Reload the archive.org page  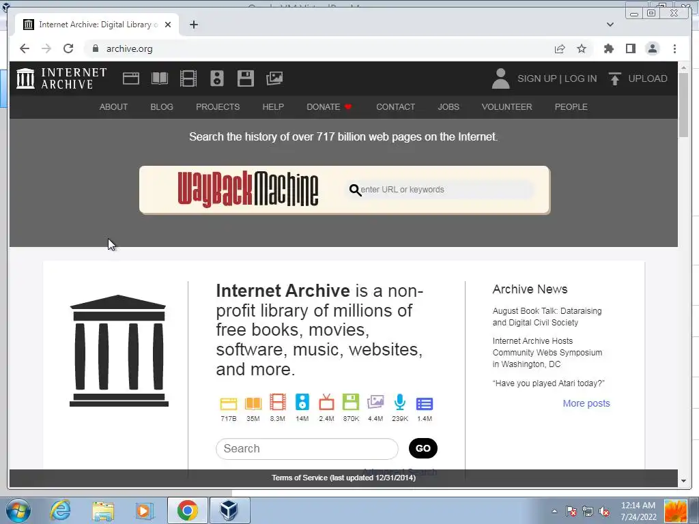click(68, 48)
